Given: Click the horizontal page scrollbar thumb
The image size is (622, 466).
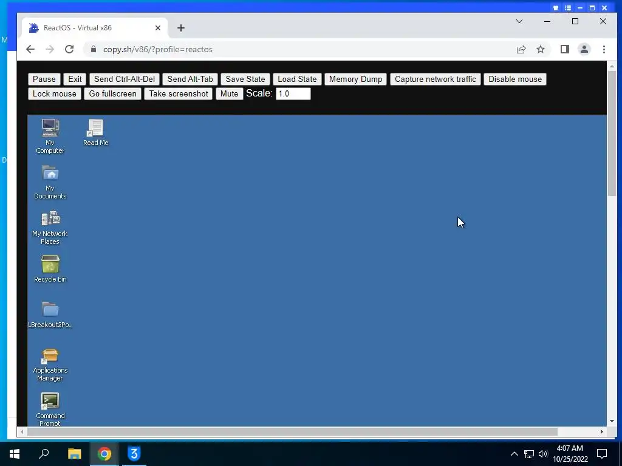Looking at the screenshot, I should (292, 431).
